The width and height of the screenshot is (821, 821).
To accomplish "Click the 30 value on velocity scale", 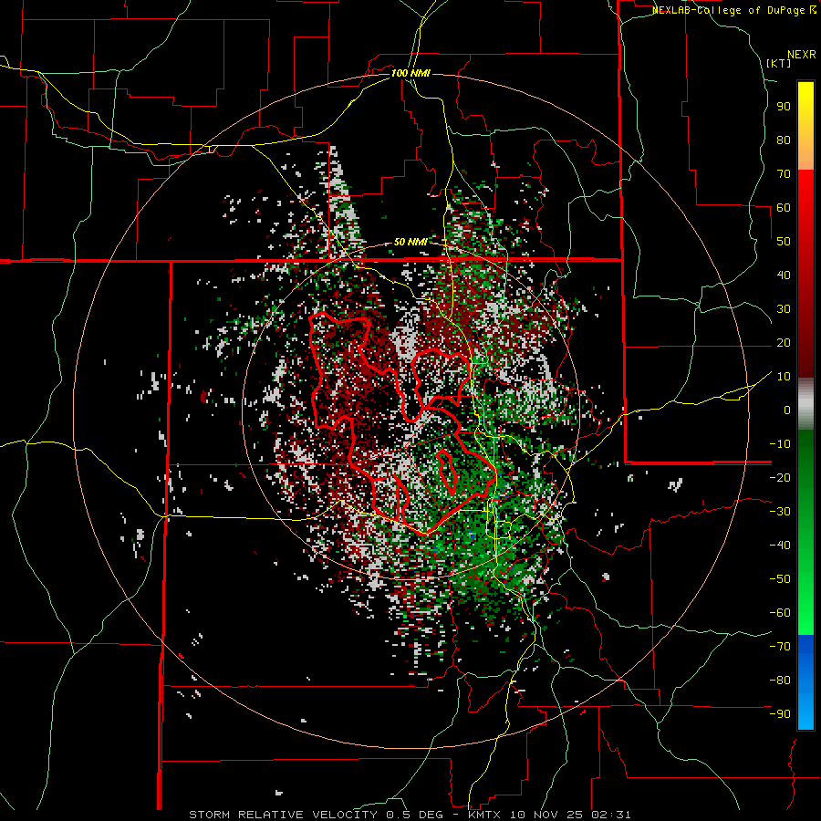I will (784, 309).
